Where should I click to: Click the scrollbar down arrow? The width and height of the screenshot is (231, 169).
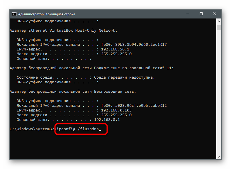(219, 157)
